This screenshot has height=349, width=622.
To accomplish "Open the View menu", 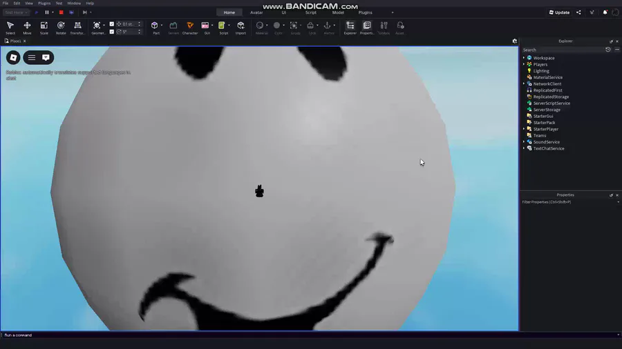I will (29, 3).
